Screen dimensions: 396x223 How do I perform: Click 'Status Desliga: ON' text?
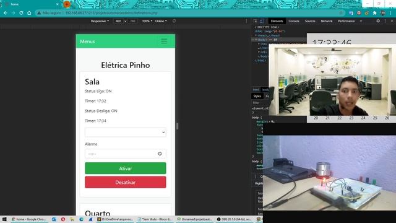point(101,111)
